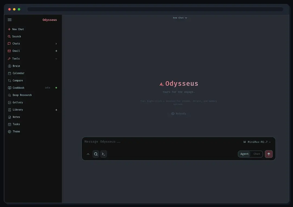The width and height of the screenshot is (293, 207).
Task: Click the Compare icon in sidebar
Action: [9, 81]
